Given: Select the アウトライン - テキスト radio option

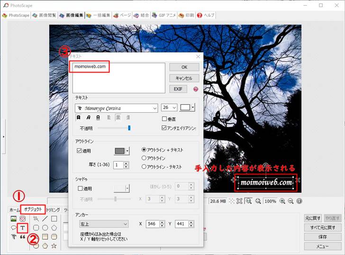Looking at the screenshot, I should click(x=144, y=167).
